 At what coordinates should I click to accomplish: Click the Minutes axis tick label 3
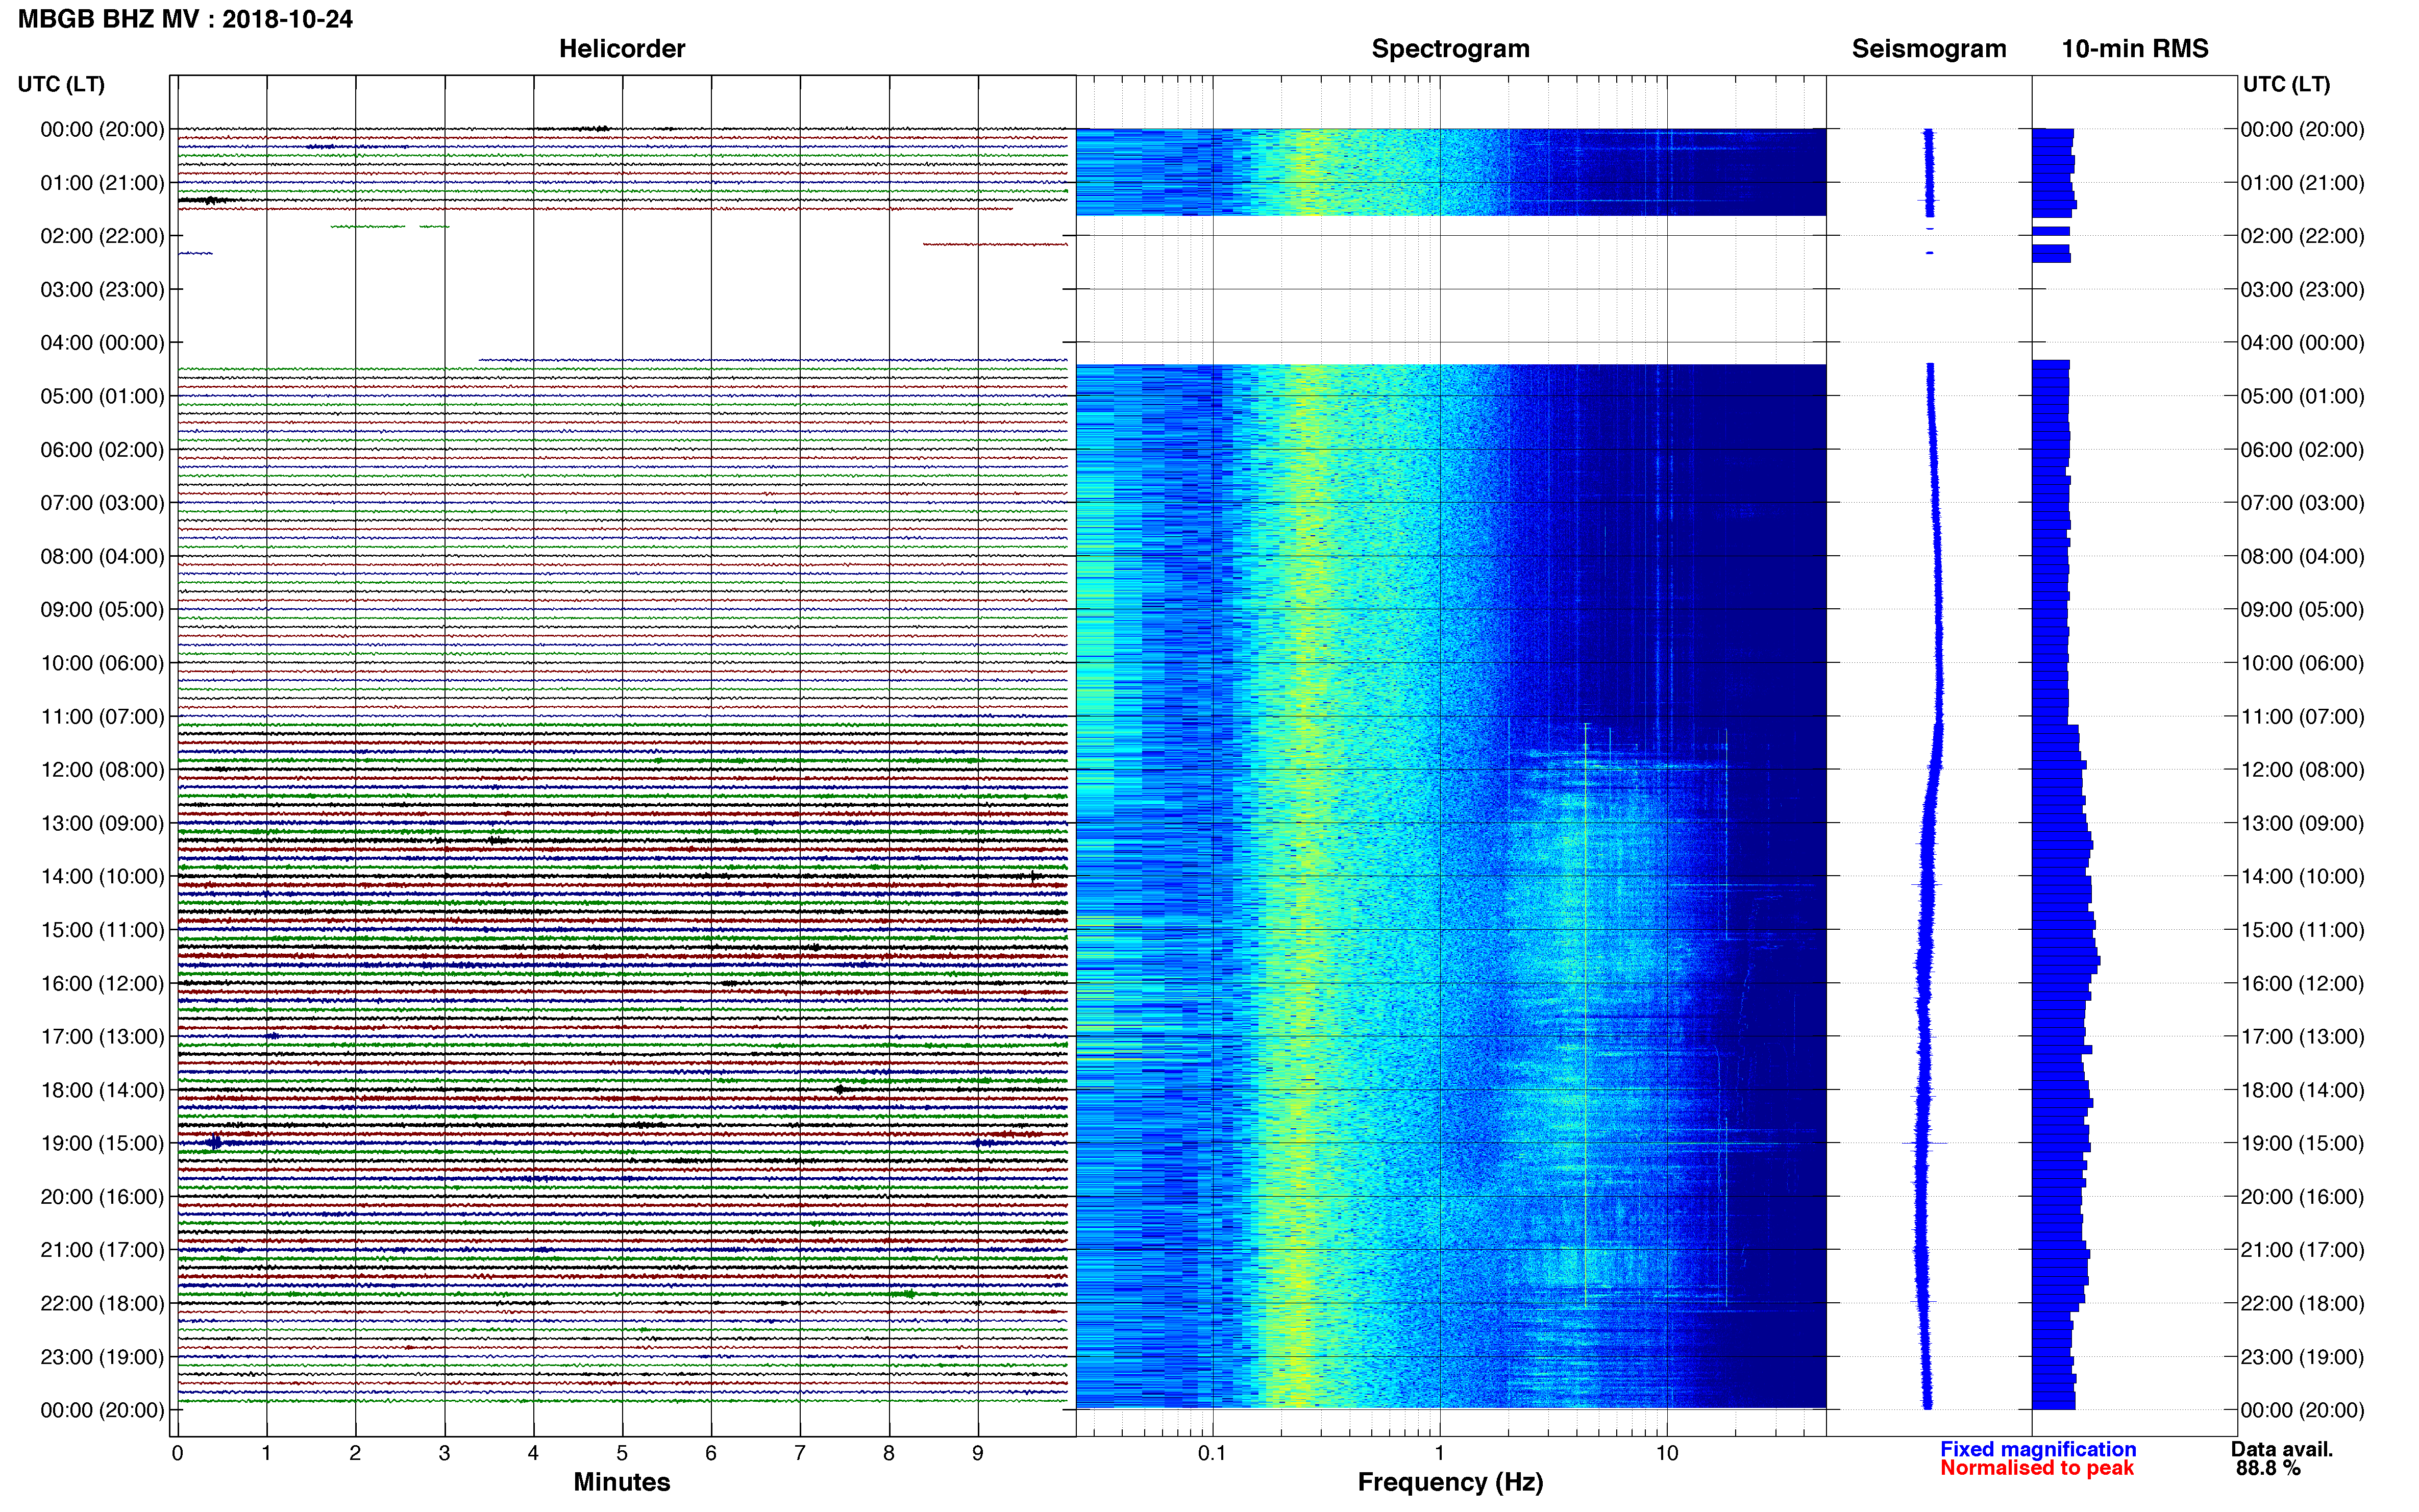click(x=444, y=1453)
